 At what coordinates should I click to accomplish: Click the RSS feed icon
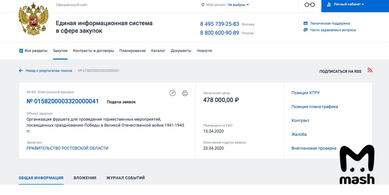[x=370, y=70]
